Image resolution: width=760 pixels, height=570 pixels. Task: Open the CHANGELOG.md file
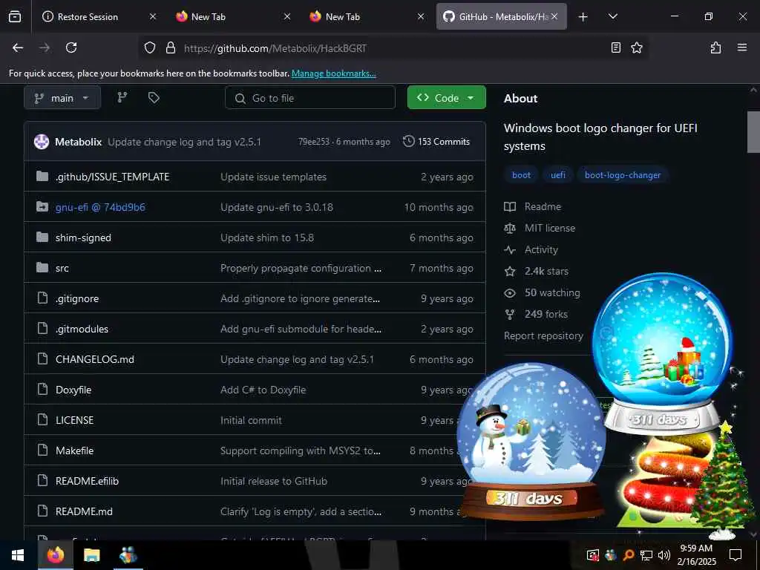[95, 359]
